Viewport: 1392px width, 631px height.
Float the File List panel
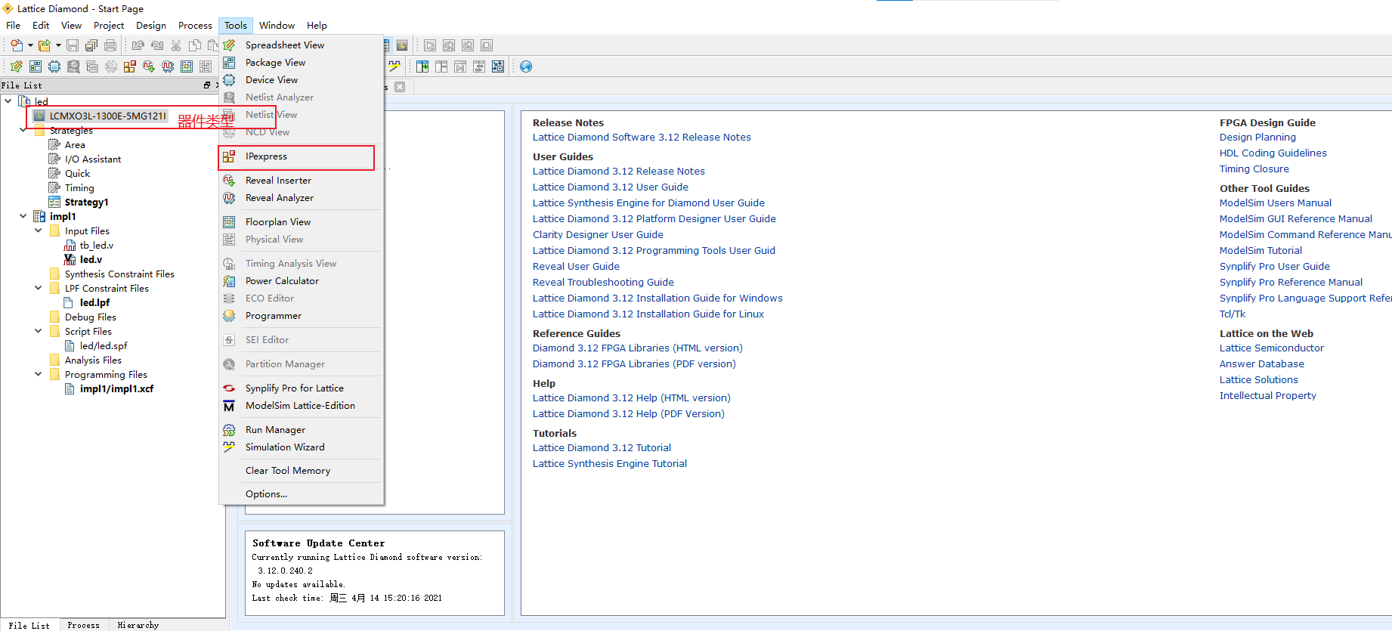pos(207,85)
